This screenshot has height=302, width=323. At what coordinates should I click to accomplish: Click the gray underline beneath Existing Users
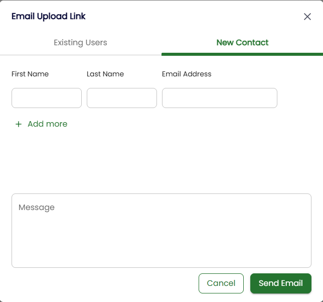pos(80,54)
